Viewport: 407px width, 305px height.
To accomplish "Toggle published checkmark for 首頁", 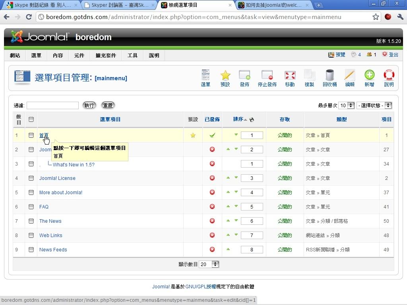I will (x=212, y=135).
